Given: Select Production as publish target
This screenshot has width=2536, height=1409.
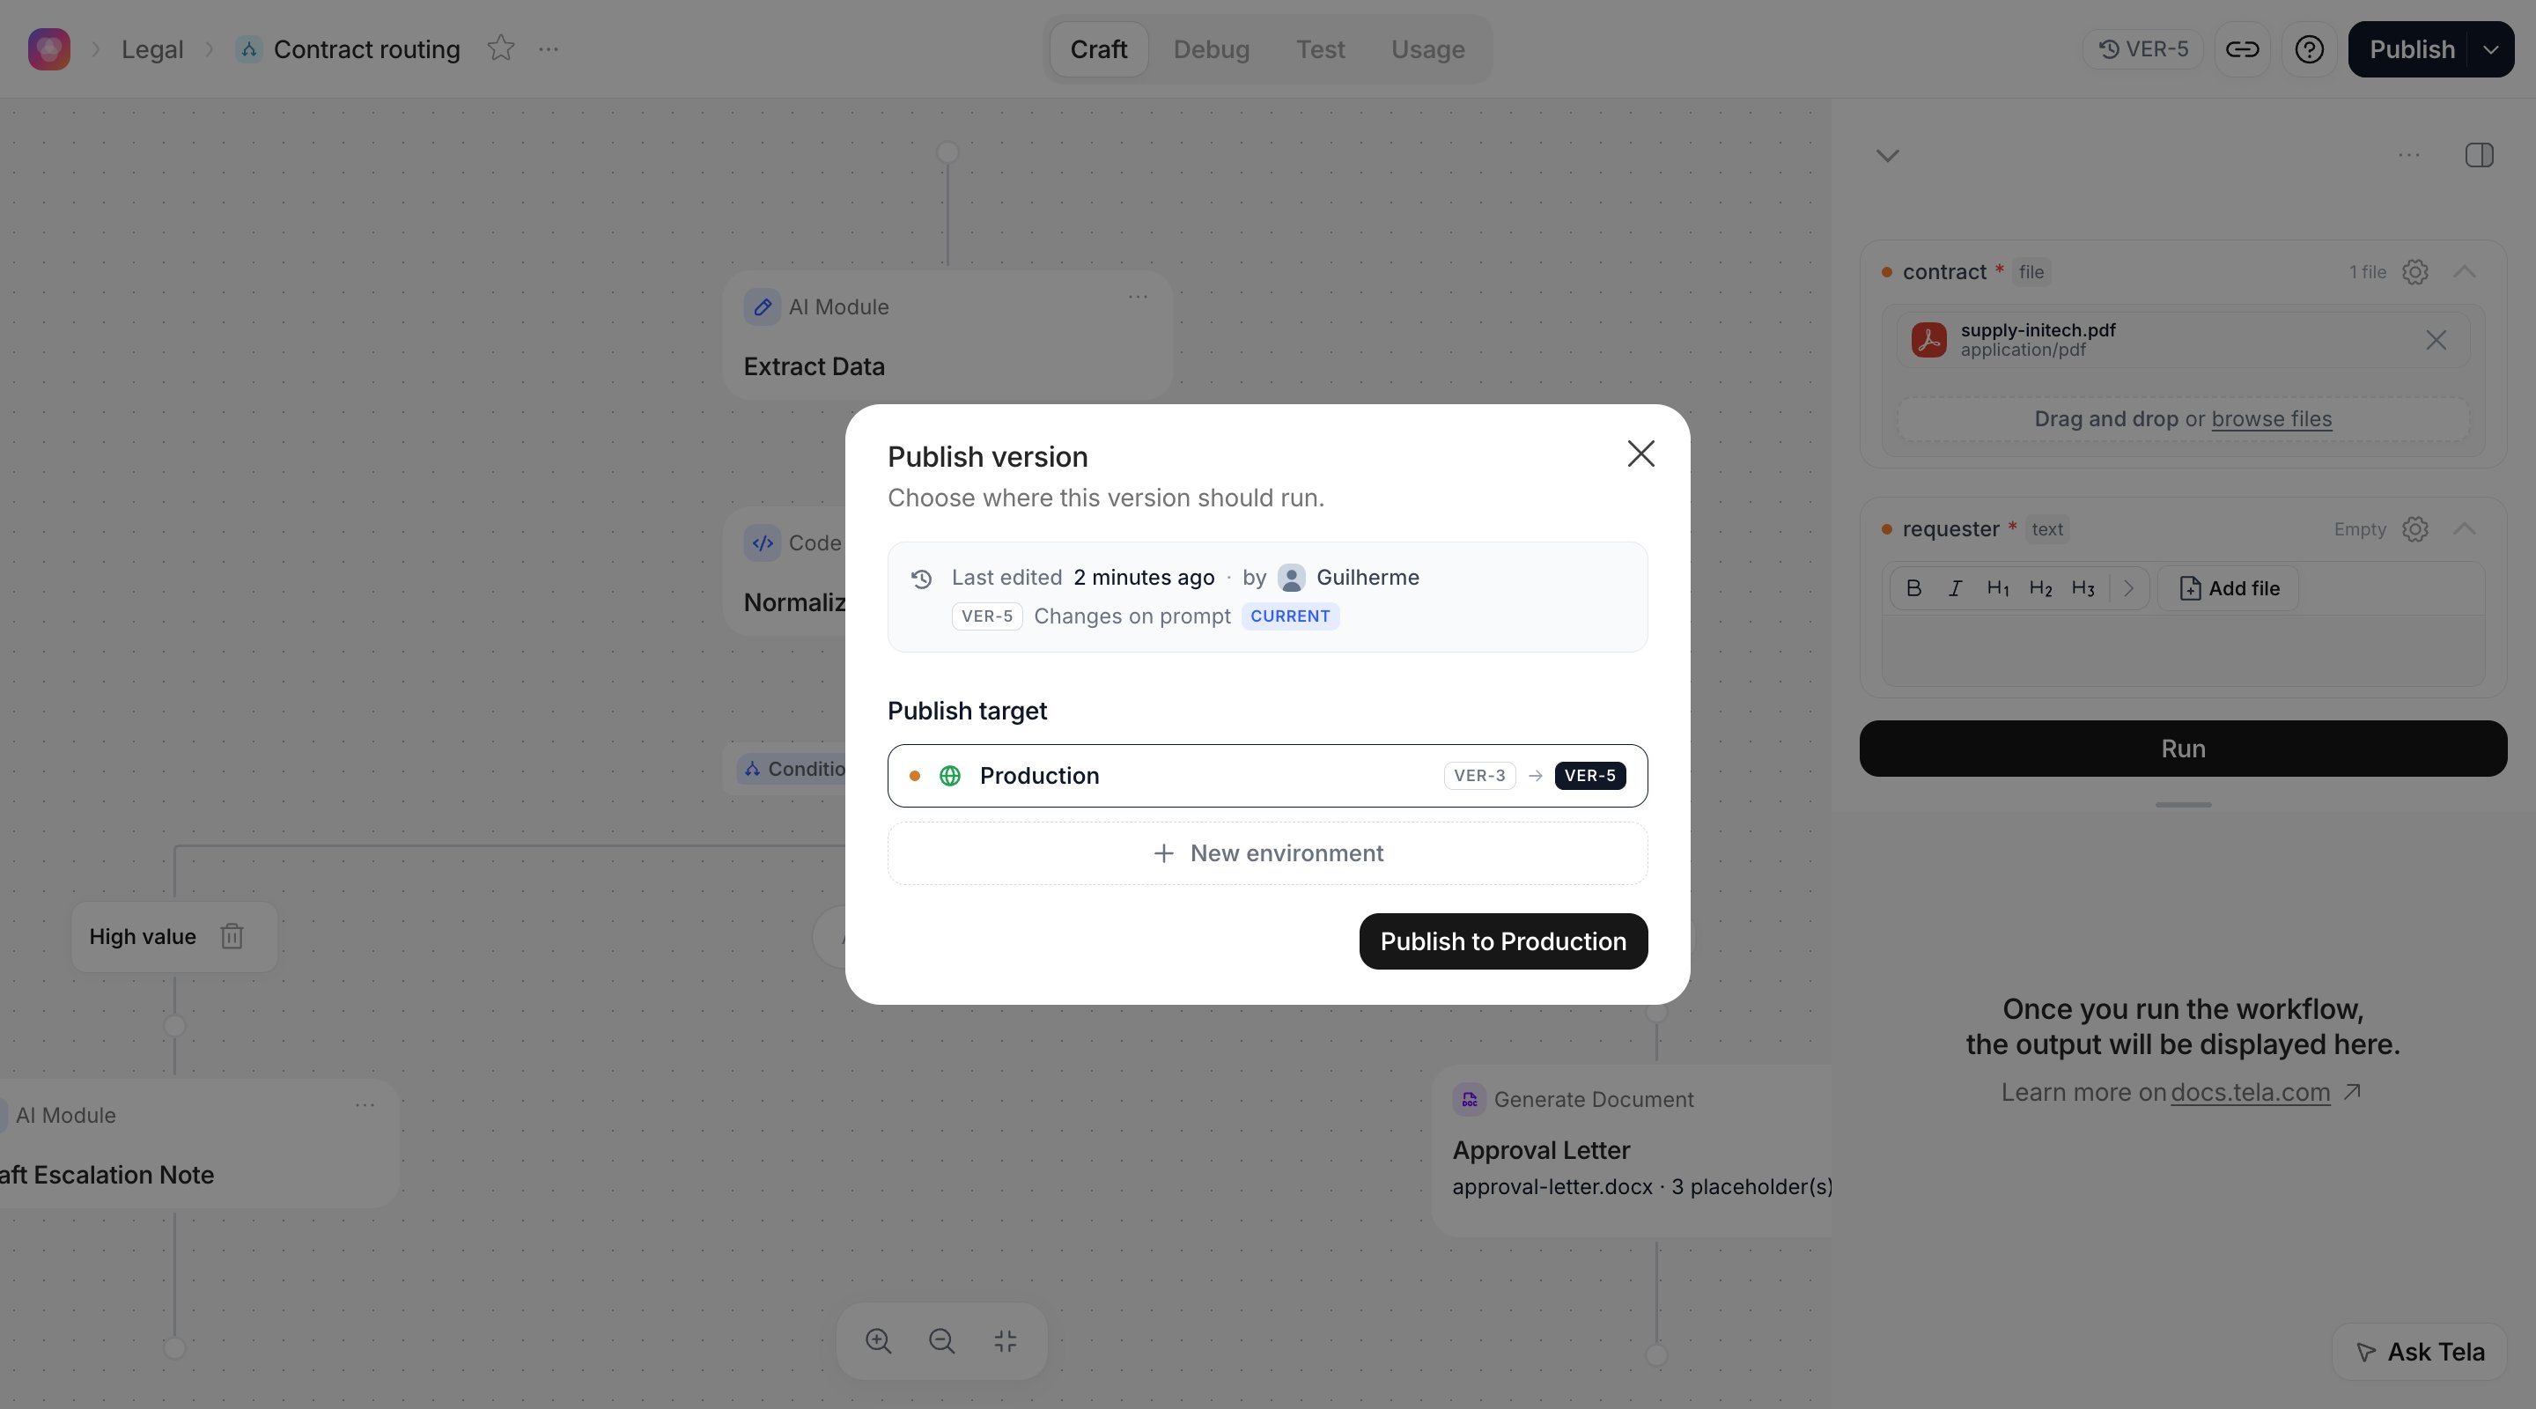Looking at the screenshot, I should [1268, 776].
